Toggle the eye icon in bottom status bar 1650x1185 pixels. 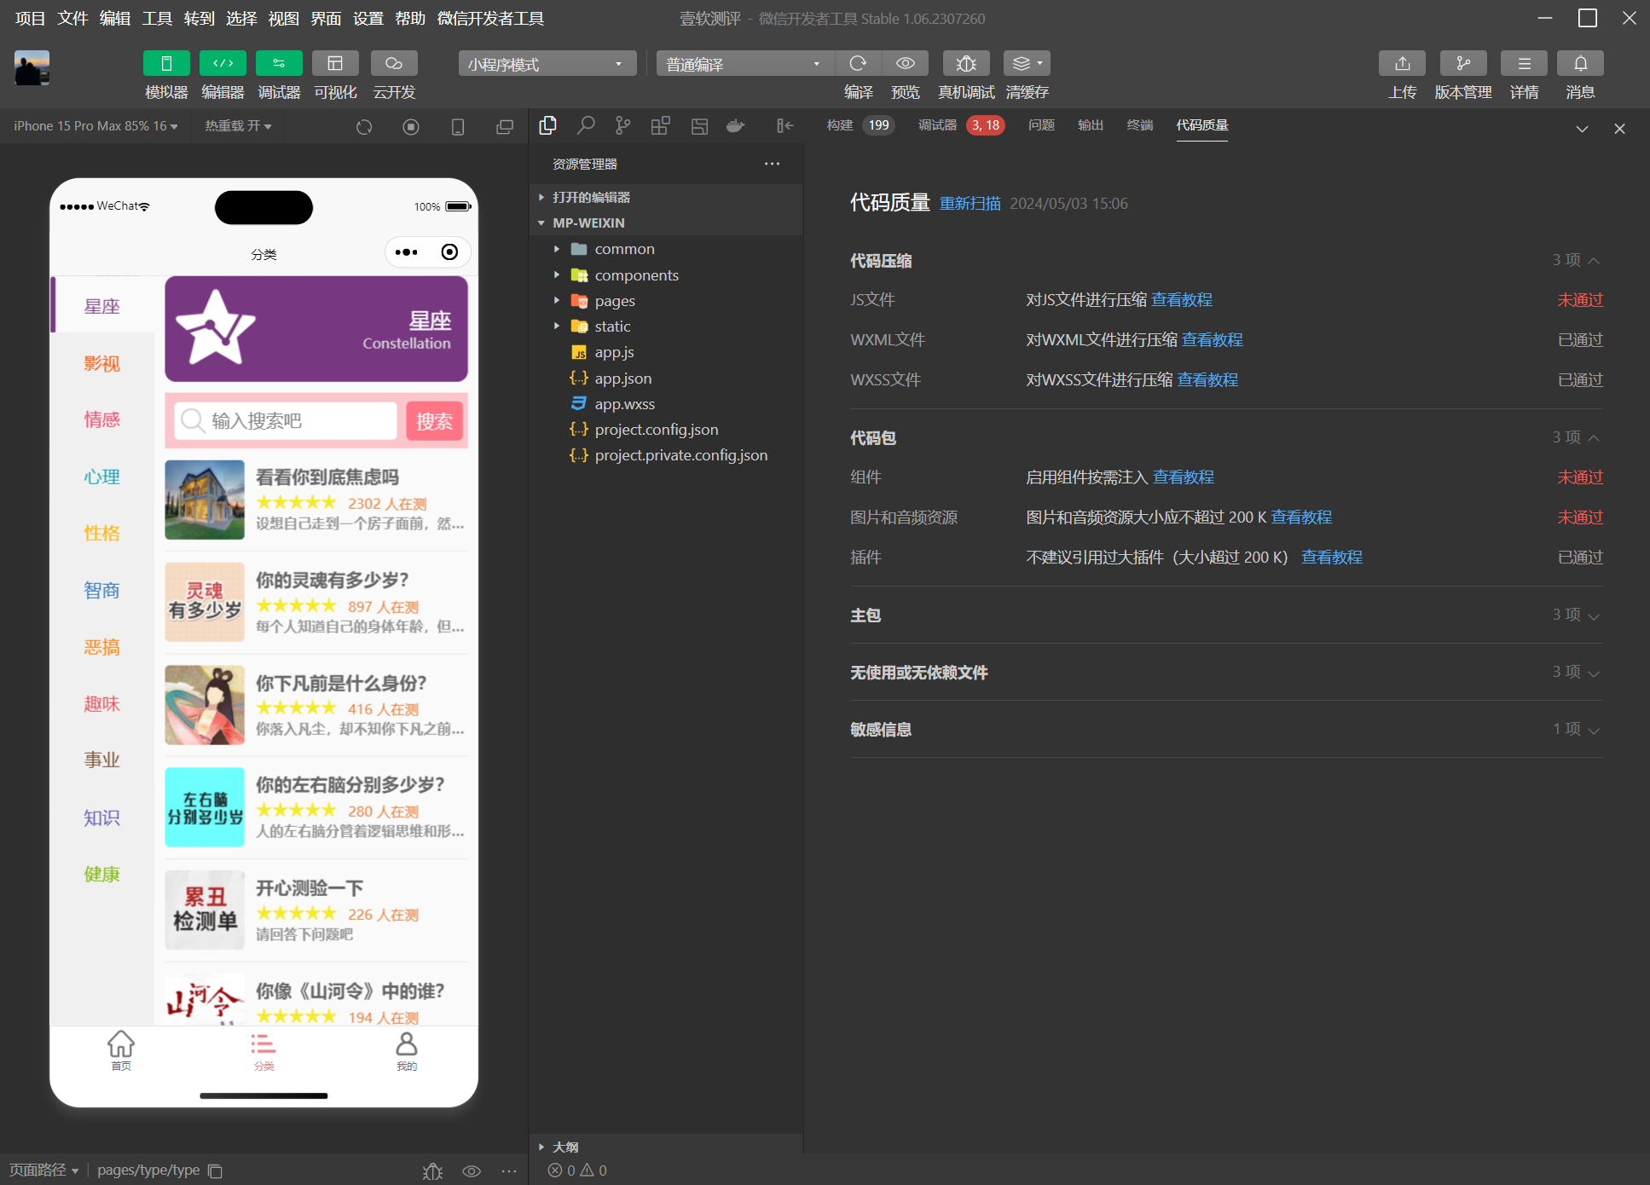[x=472, y=1171]
